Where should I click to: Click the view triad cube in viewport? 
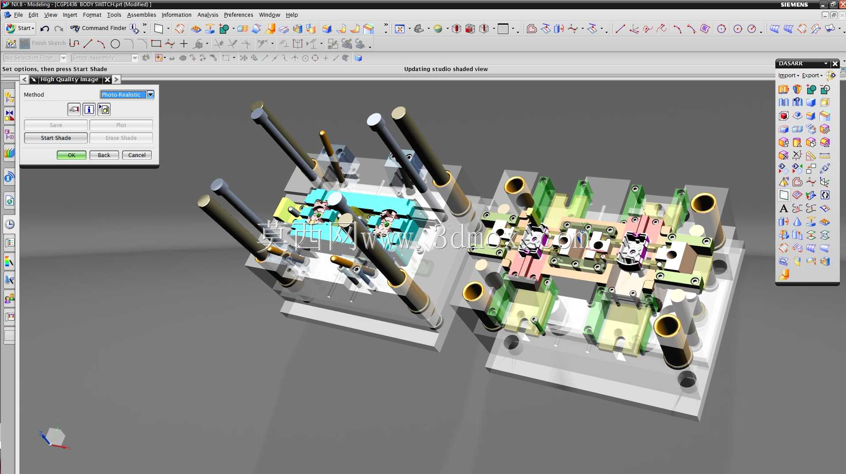(55, 437)
